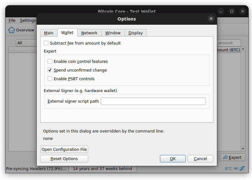
Task: Click the min amount filter field
Action: pos(229,43)
